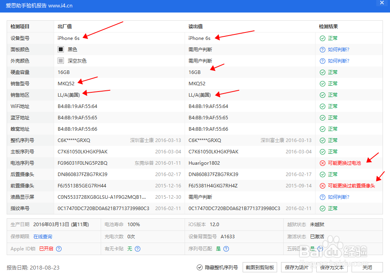390x277 pixels.
Task: Click the 已开启 Apple ID lock status
Action: (46, 249)
